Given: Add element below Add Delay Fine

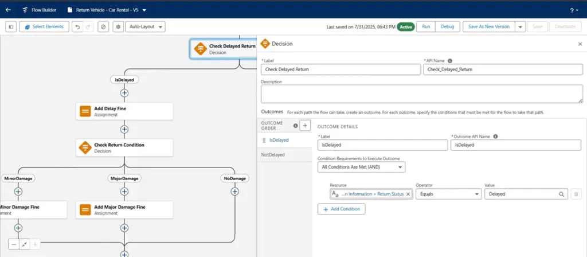Looking at the screenshot, I should 124,129.
